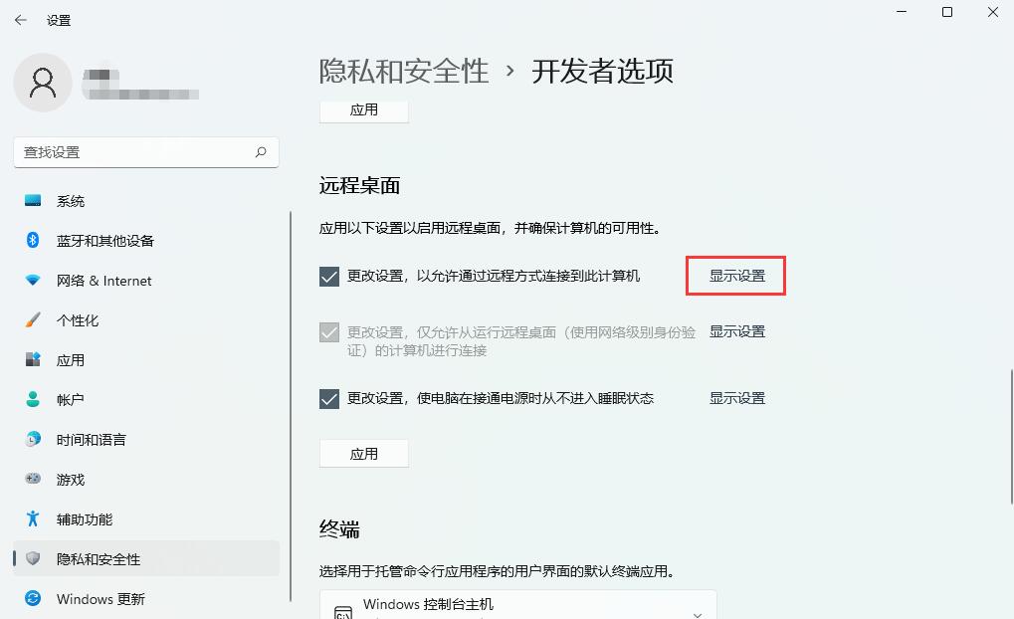Image resolution: width=1014 pixels, height=619 pixels.
Task: Open 游戏 settings category
Action: click(146, 480)
